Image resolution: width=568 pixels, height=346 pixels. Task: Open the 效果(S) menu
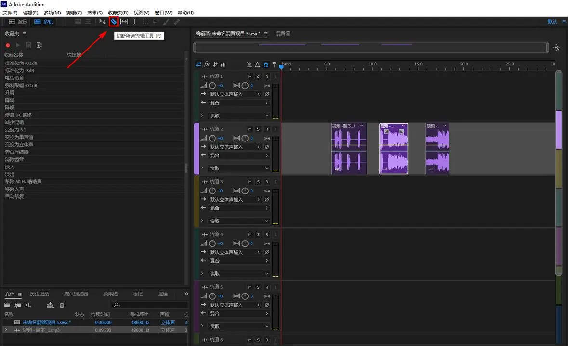coord(95,13)
